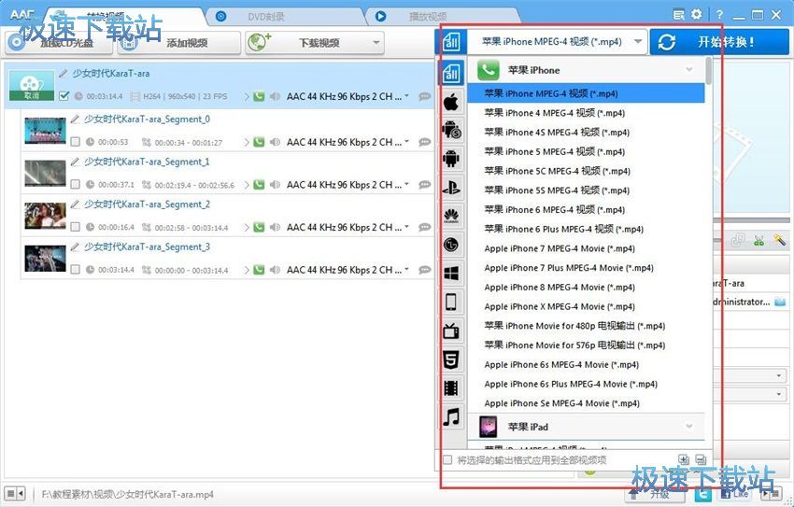Click the list icon beside the gear
The width and height of the screenshot is (794, 507).
click(679, 15)
